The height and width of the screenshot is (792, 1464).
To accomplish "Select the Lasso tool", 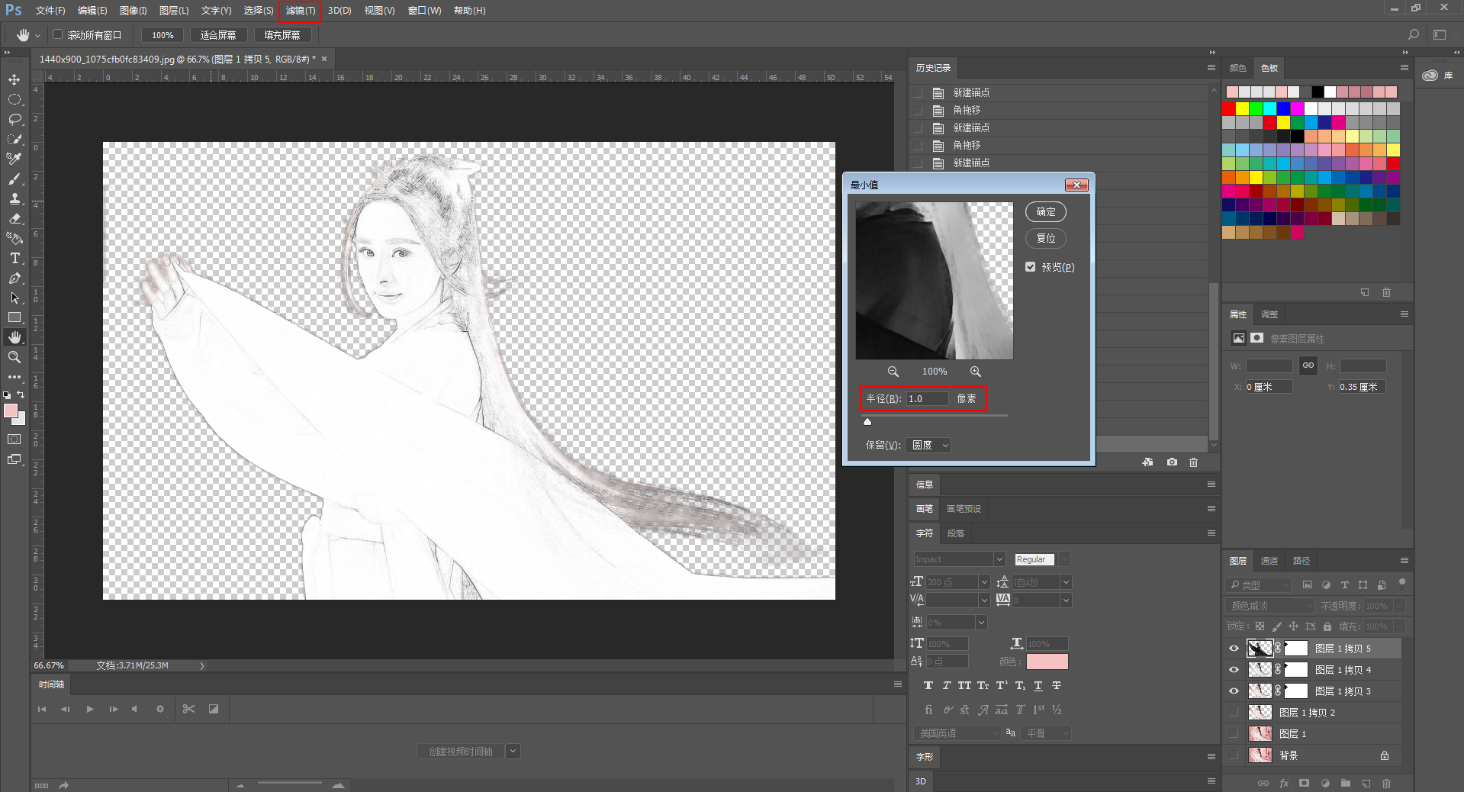I will 14,119.
